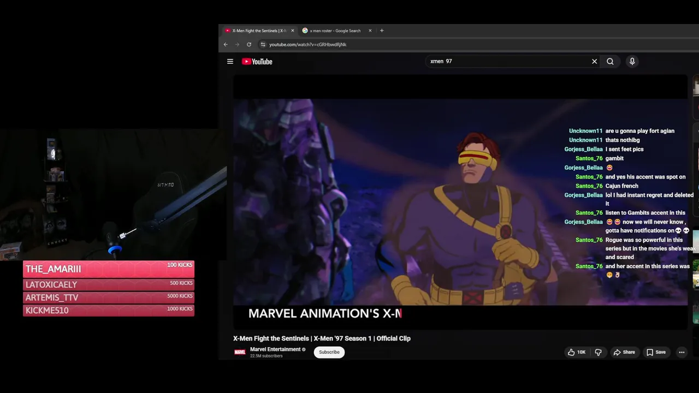The height and width of the screenshot is (393, 699).
Task: Like the video with thumbs up
Action: [576, 353]
